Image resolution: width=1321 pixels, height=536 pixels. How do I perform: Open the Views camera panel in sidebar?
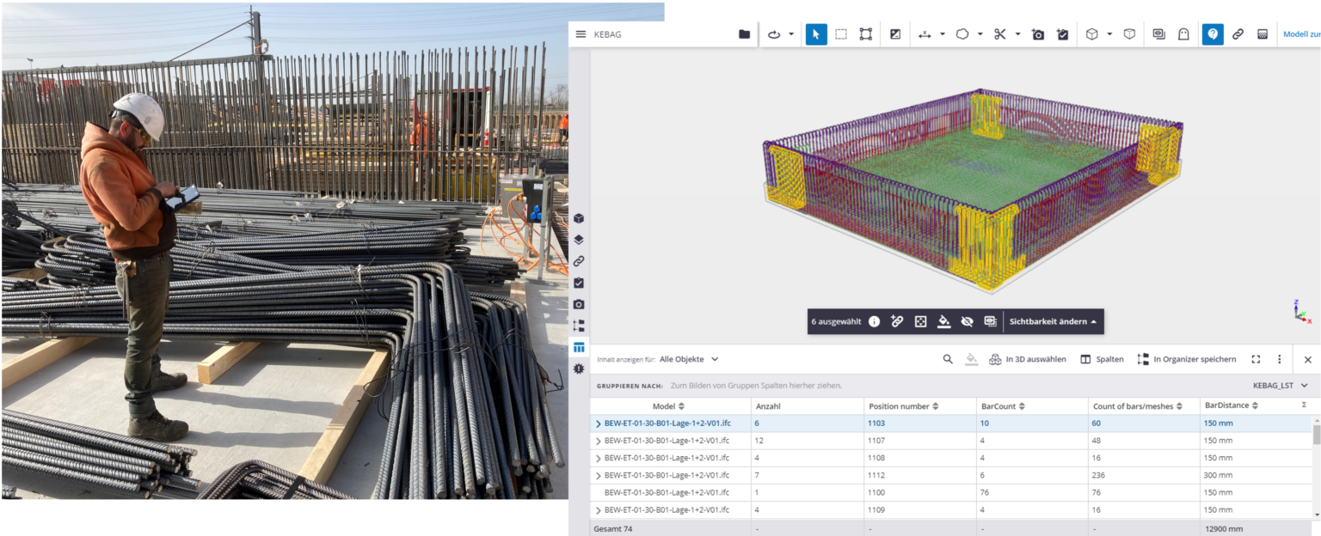click(x=579, y=304)
